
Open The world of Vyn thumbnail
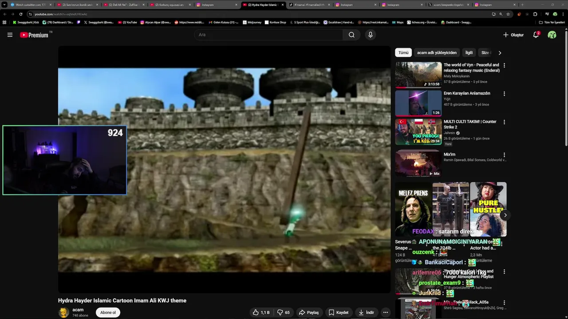point(418,74)
